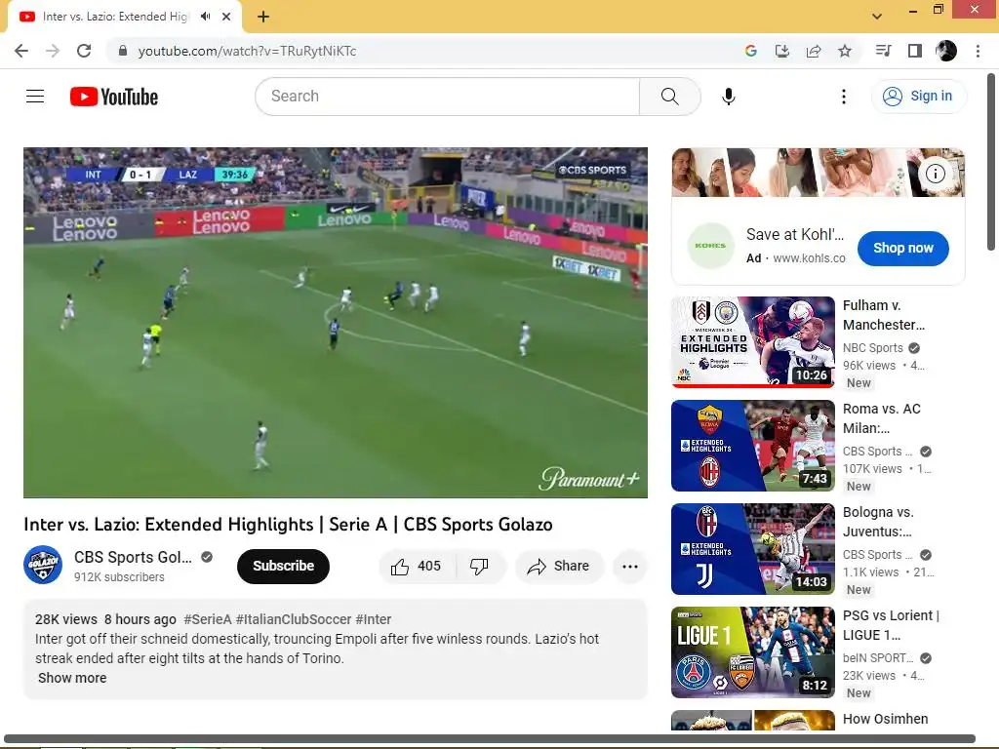The height and width of the screenshot is (749, 999).
Task: Open Fulham v. Manchester highlights thumbnail
Action: [752, 341]
